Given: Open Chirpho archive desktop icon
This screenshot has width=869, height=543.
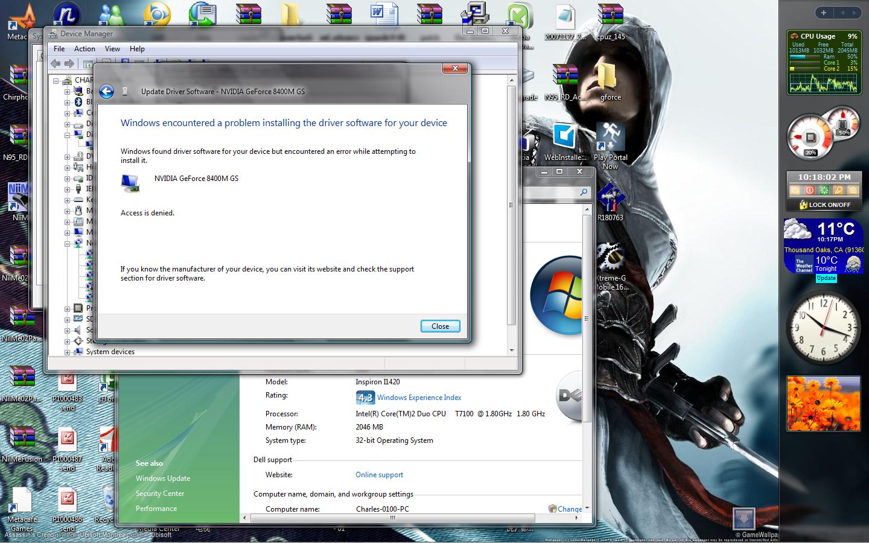Looking at the screenshot, I should (x=16, y=82).
